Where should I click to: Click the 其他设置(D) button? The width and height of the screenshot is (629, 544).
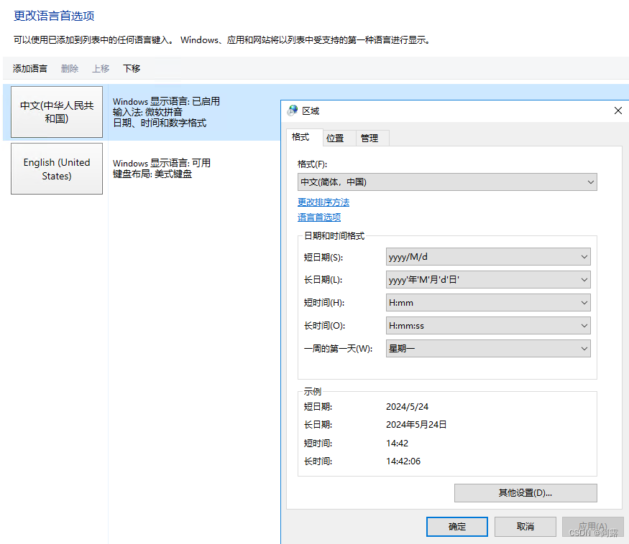pyautogui.click(x=525, y=493)
